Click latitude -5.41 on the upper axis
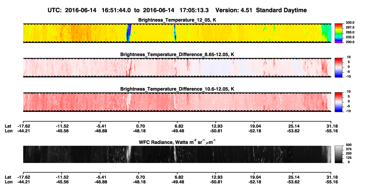The width and height of the screenshot is (368, 188). point(100,126)
